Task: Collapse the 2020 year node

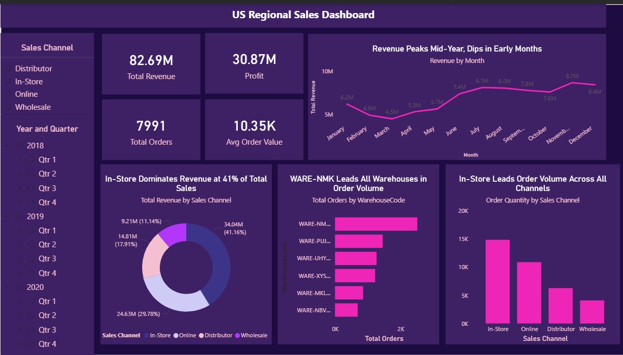Action: coord(8,287)
